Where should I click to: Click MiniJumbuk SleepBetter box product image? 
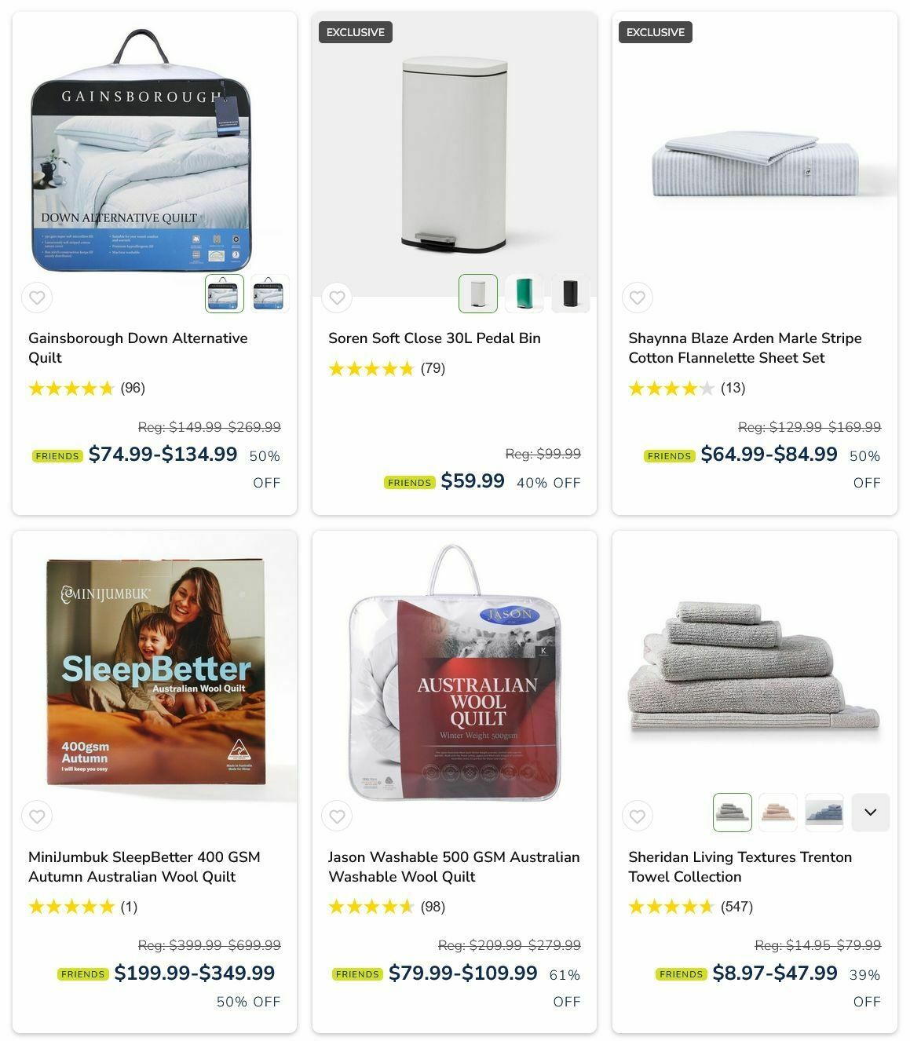[x=155, y=671]
